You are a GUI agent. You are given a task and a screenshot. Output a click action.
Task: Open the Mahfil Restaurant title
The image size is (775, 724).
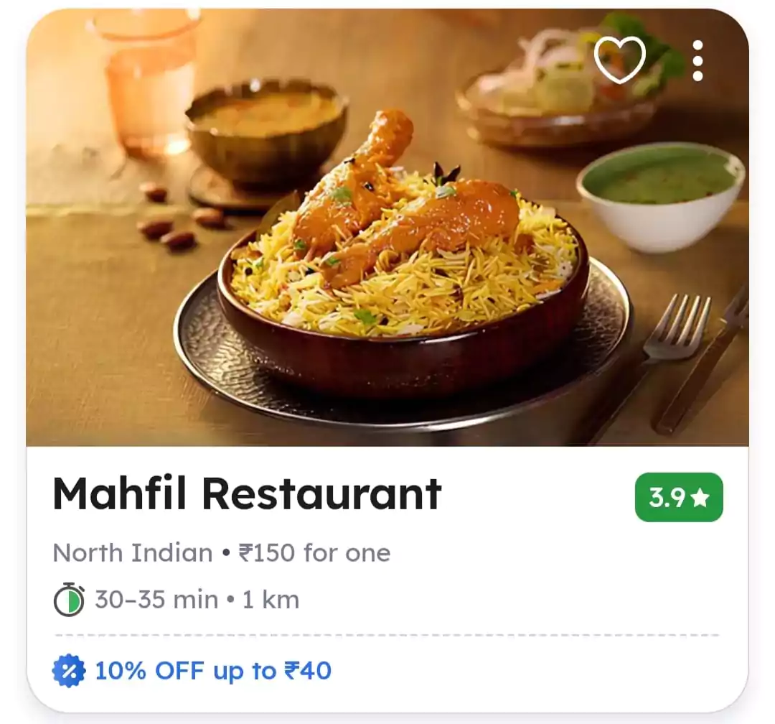(247, 493)
